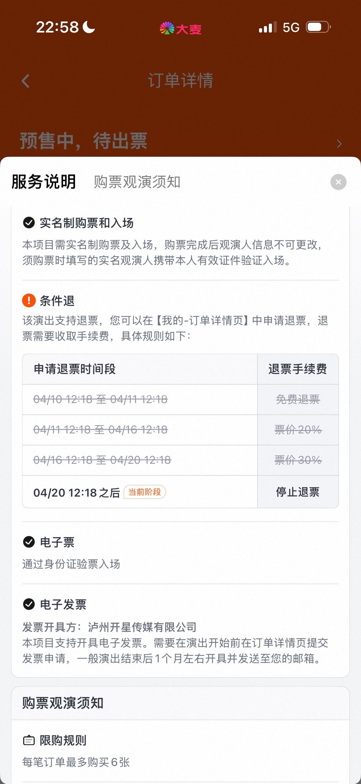Tap the 购票观演须知 section header
This screenshot has width=361, height=784.
tap(63, 703)
